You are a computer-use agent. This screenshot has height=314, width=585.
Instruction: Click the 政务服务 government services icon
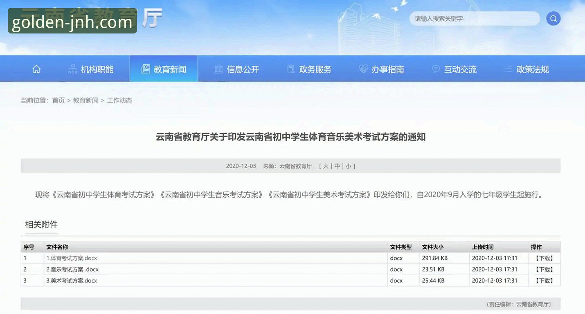click(x=290, y=69)
